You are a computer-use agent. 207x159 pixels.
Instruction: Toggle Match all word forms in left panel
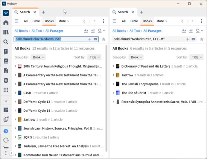[93, 31]
